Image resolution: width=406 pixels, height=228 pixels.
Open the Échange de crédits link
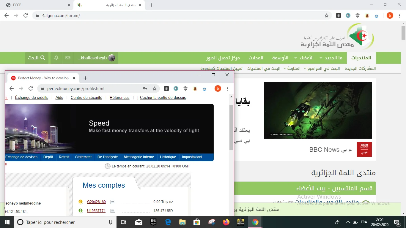[32, 98]
